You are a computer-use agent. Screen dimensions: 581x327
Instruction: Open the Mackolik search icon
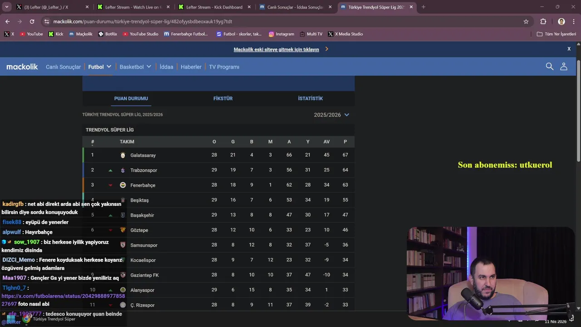[549, 67]
